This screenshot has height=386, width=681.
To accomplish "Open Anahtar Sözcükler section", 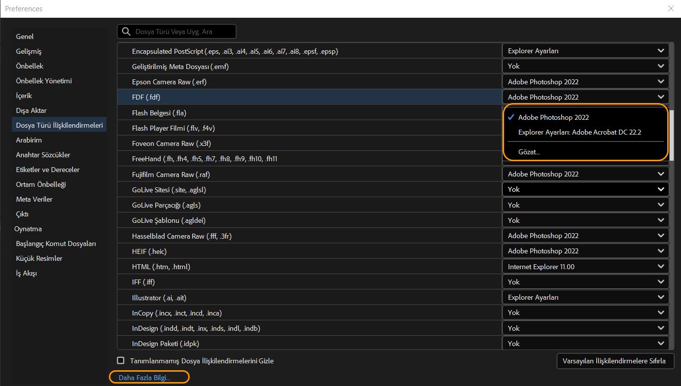I will pos(43,155).
